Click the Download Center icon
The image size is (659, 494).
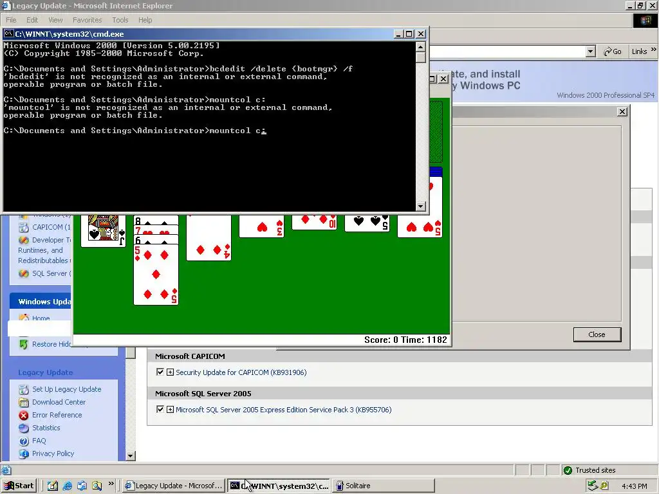[x=24, y=403]
